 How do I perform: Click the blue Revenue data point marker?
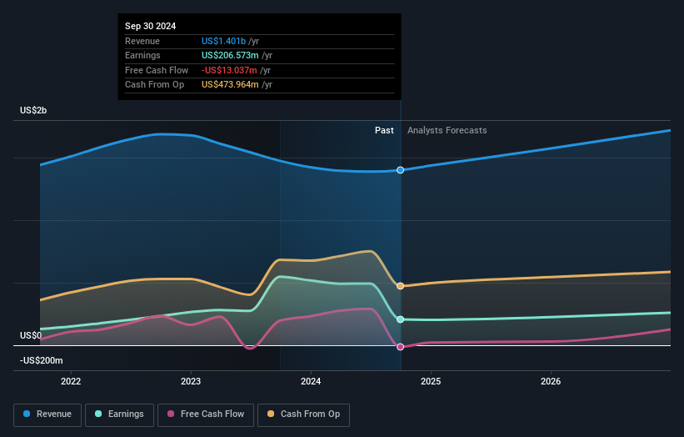coord(400,170)
